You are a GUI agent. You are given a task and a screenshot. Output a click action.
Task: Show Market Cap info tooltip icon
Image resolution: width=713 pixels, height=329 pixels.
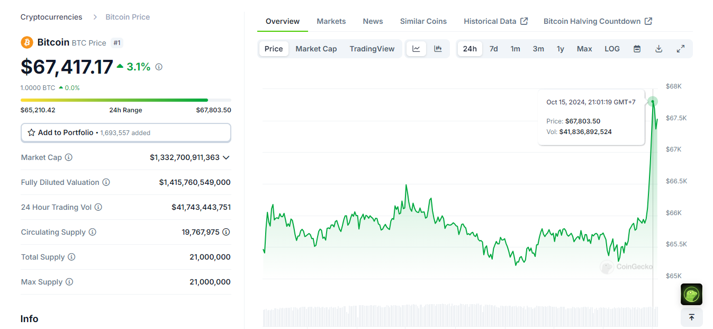(x=69, y=157)
